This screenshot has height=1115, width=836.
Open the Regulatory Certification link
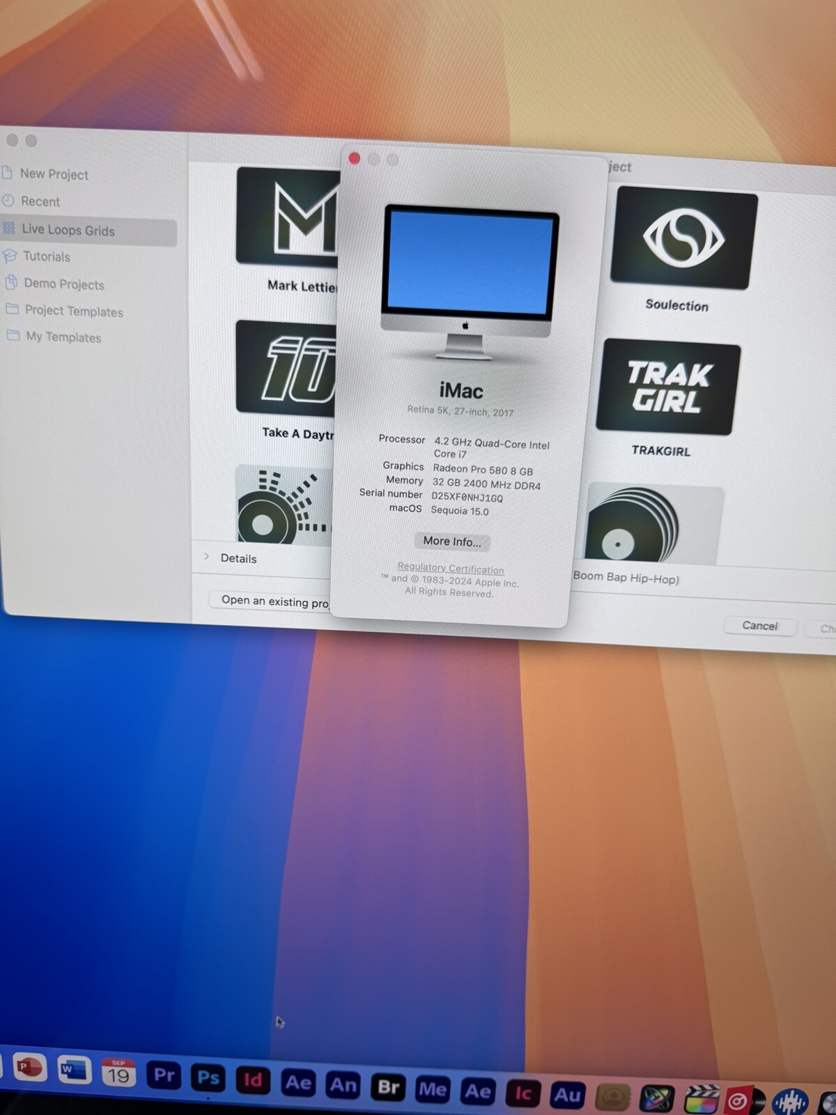click(x=451, y=568)
